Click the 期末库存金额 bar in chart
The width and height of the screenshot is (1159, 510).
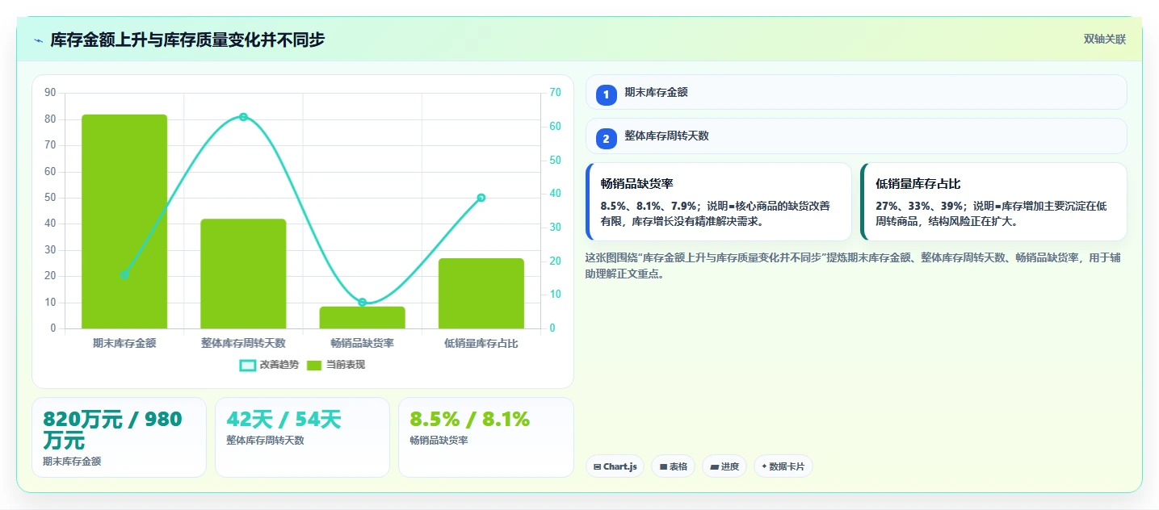pos(124,221)
